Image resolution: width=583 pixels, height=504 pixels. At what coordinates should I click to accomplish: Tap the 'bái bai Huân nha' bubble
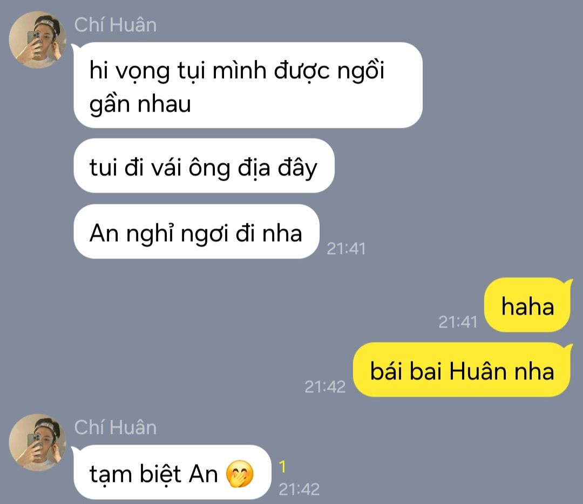click(x=463, y=370)
